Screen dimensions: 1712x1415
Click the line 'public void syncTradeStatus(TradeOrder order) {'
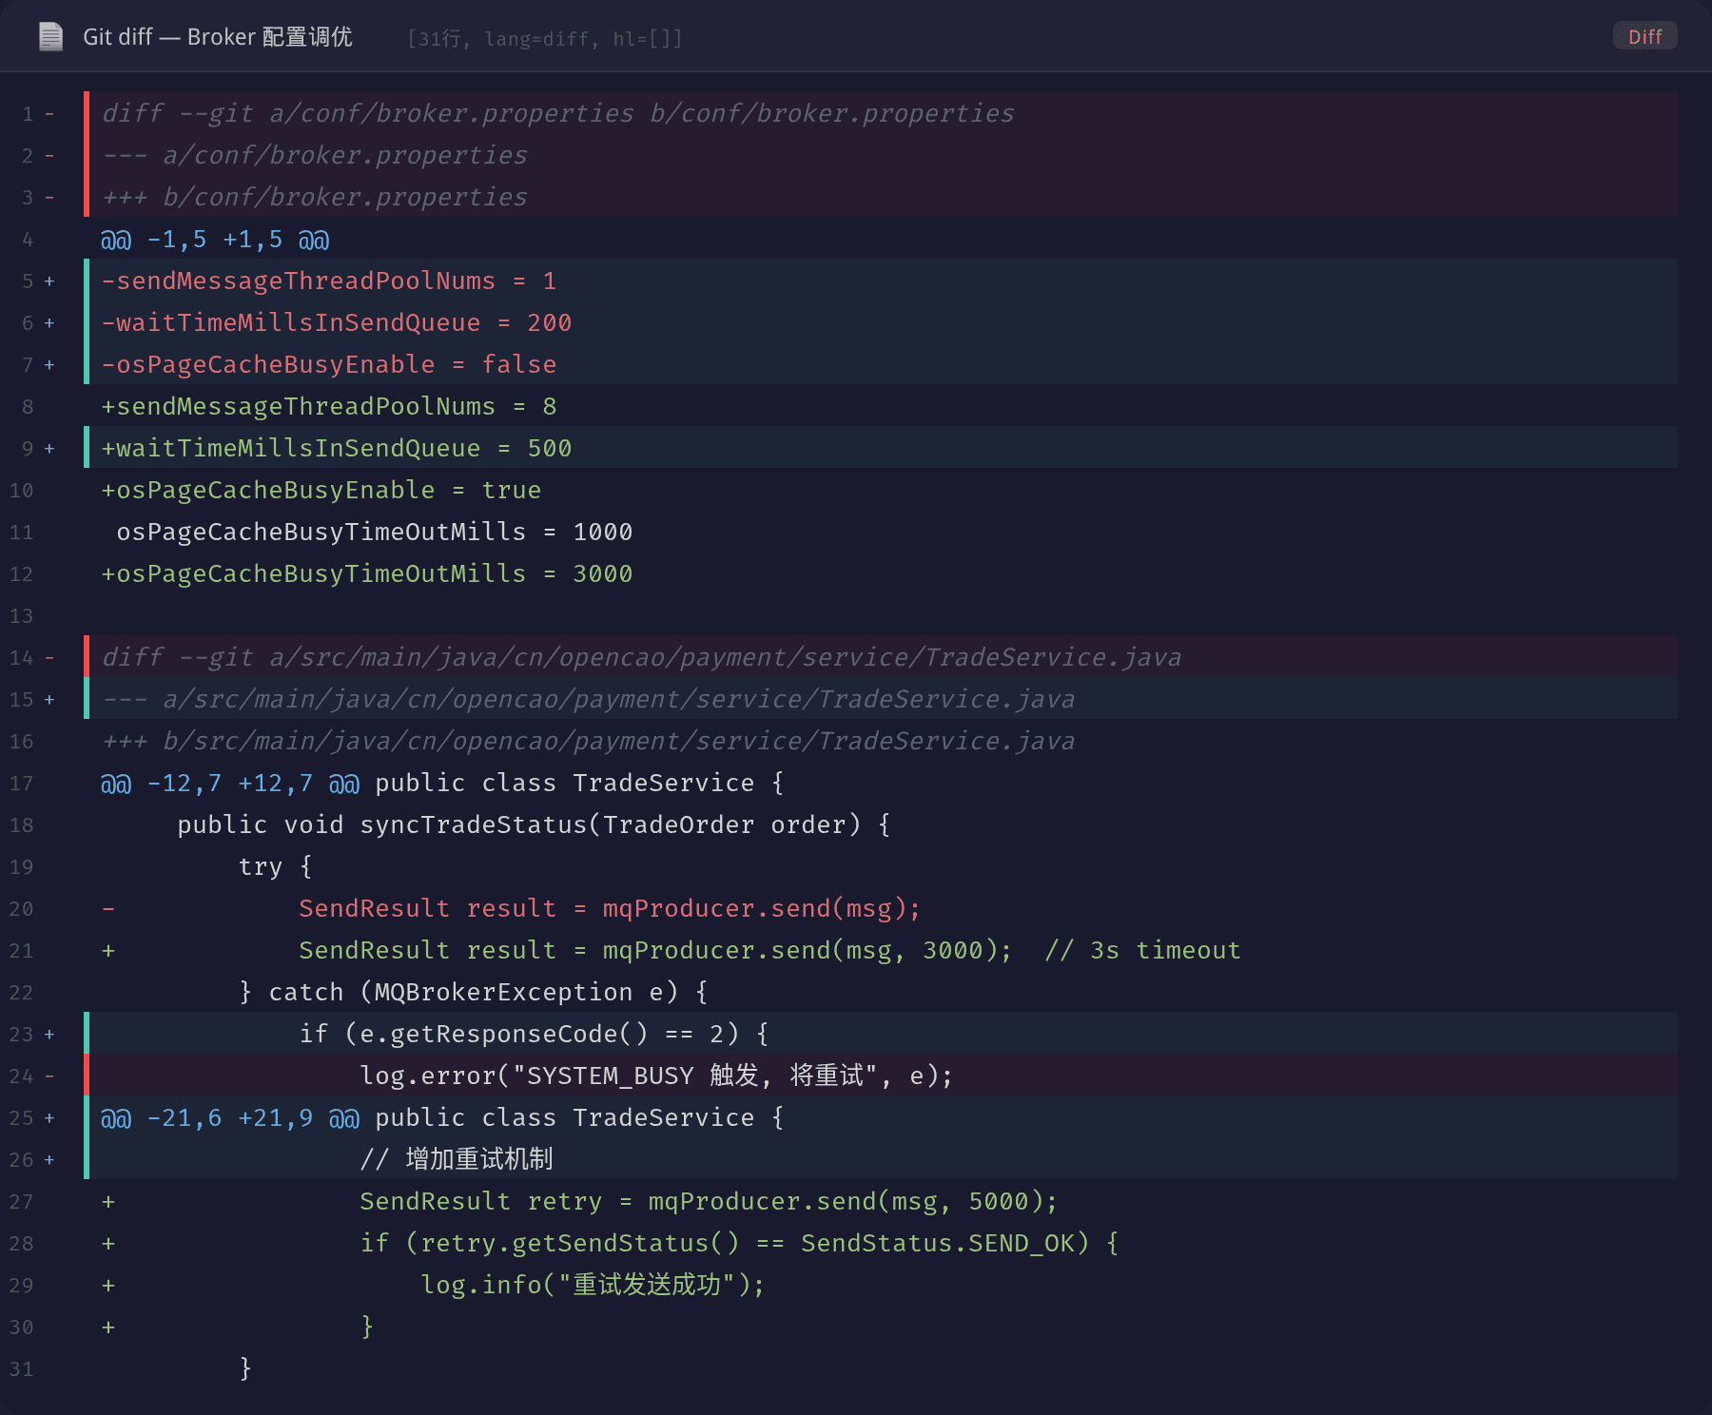point(535,824)
